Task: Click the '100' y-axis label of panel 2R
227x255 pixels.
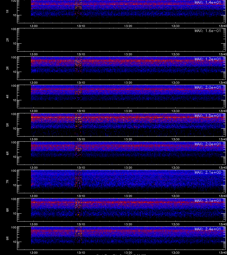Action: [14, 29]
